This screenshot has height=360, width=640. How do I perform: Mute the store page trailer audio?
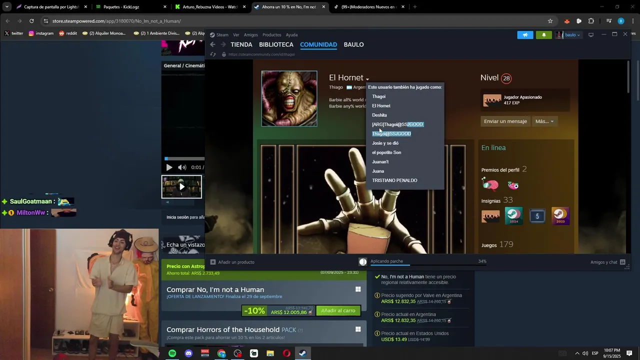(182, 167)
